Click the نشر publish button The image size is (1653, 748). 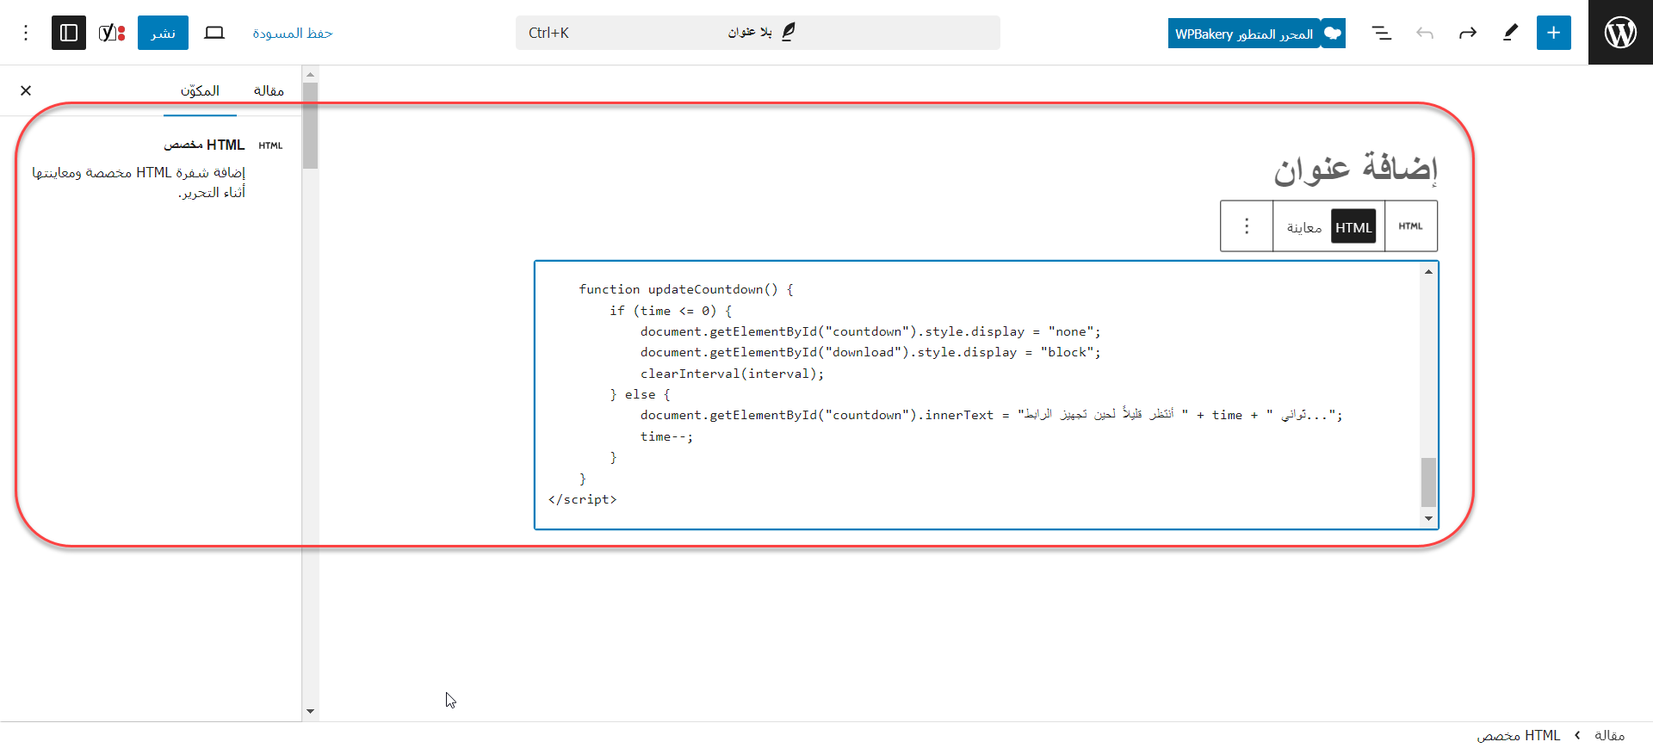pyautogui.click(x=163, y=33)
